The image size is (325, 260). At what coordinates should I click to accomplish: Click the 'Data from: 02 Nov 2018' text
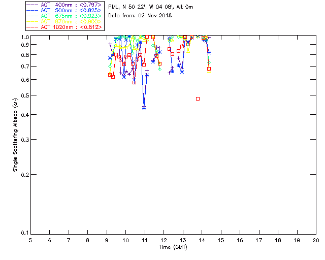[140, 16]
